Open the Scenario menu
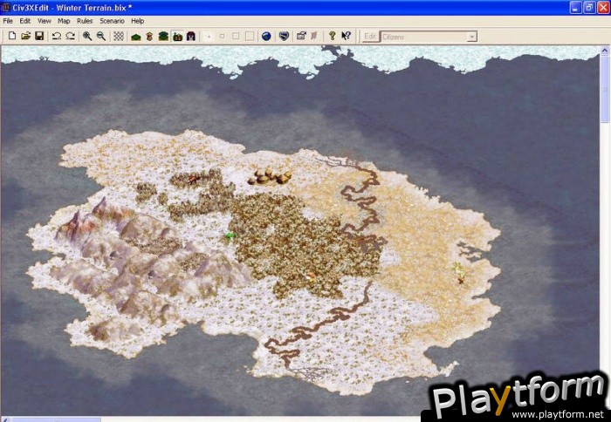Viewport: 611px width, 422px height. point(112,21)
